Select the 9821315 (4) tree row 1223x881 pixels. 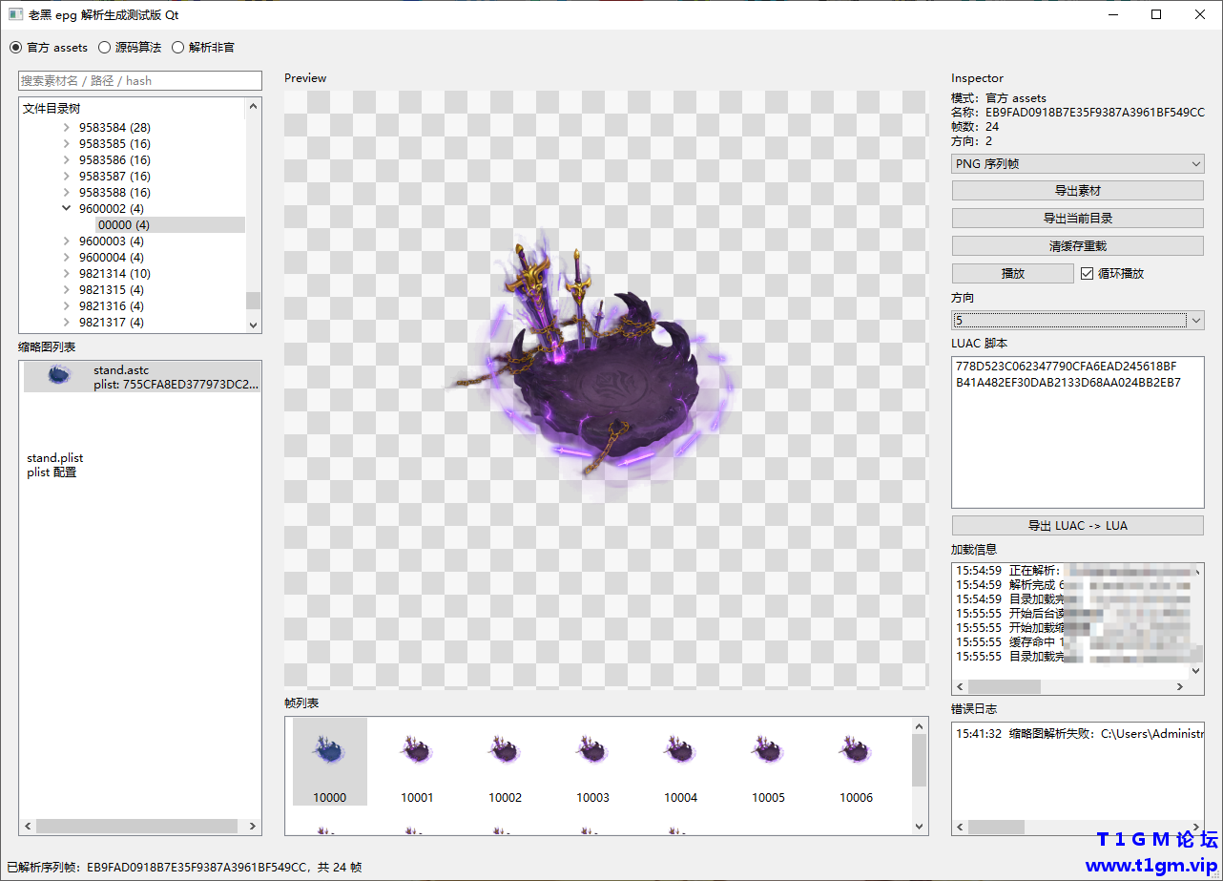pos(111,290)
